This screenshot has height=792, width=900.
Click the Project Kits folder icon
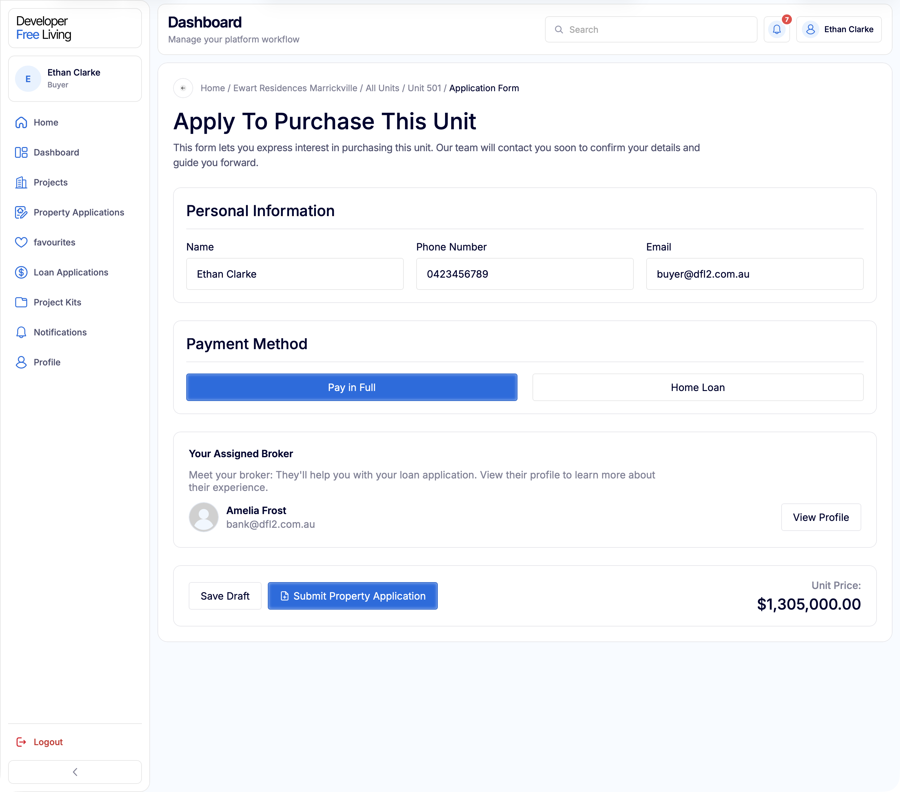(21, 302)
